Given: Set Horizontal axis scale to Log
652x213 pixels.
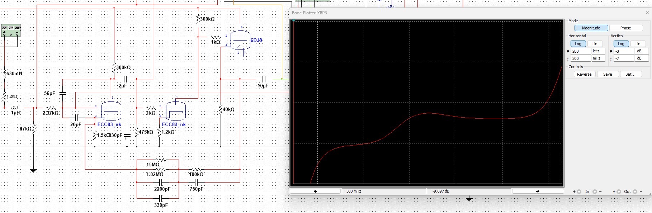Looking at the screenshot, I should click(578, 44).
